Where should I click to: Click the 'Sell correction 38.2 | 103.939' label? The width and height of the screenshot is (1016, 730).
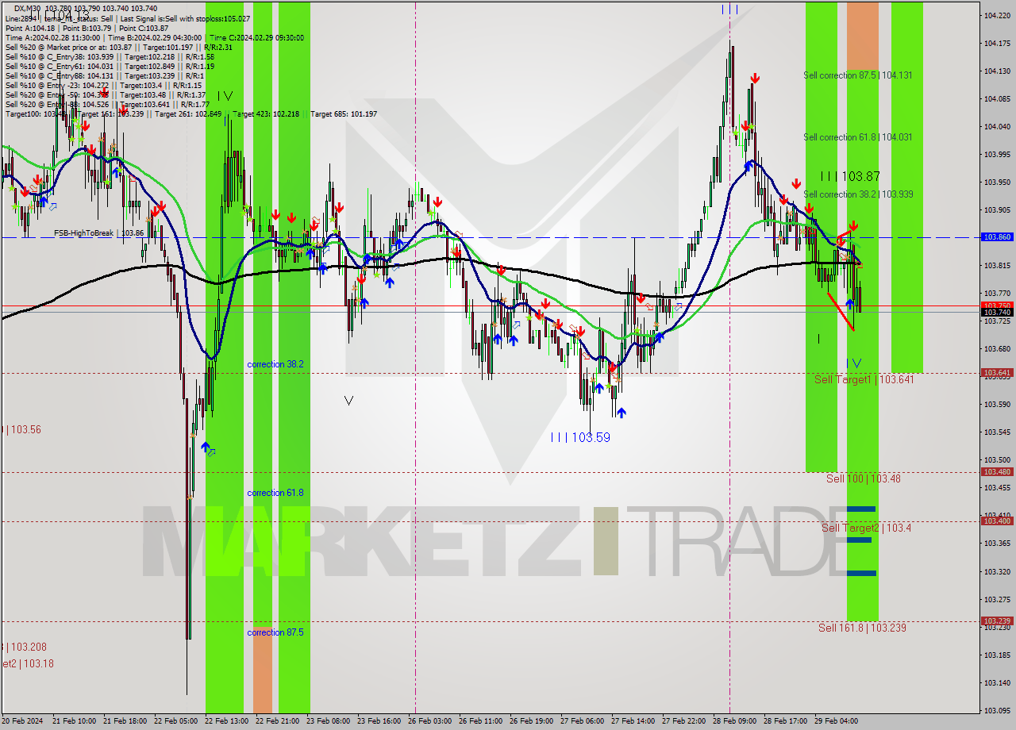857,194
